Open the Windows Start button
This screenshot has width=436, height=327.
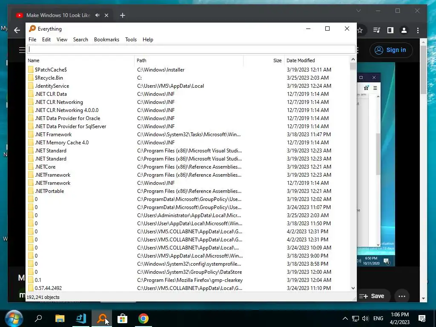14,318
